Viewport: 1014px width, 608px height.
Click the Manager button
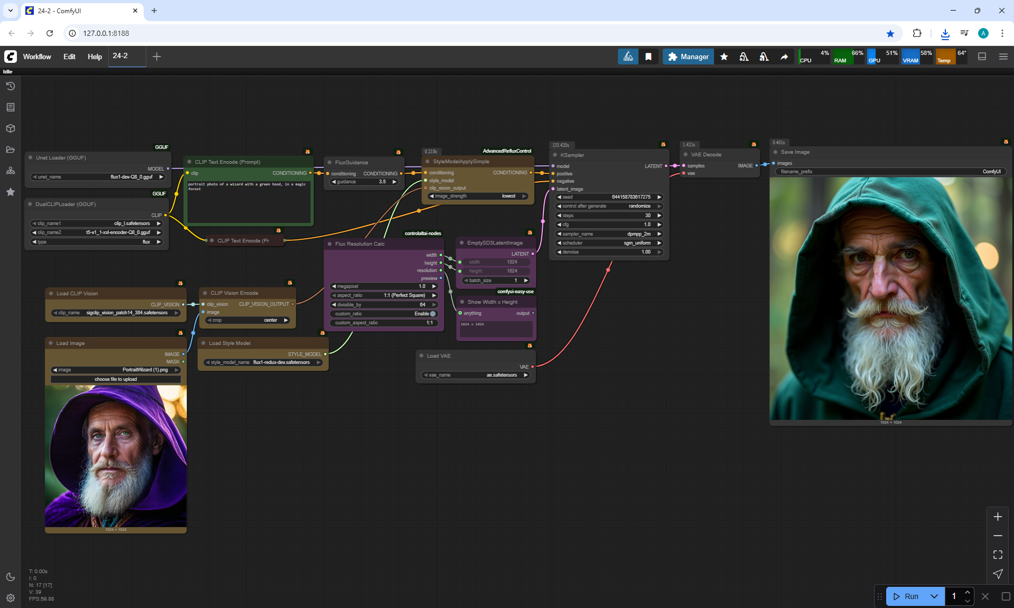pyautogui.click(x=688, y=57)
